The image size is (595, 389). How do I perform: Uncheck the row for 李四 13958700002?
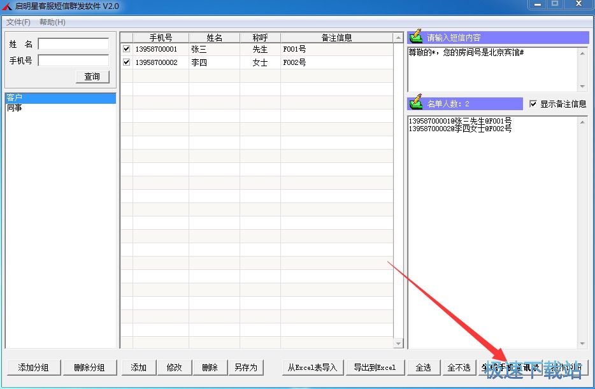point(126,62)
